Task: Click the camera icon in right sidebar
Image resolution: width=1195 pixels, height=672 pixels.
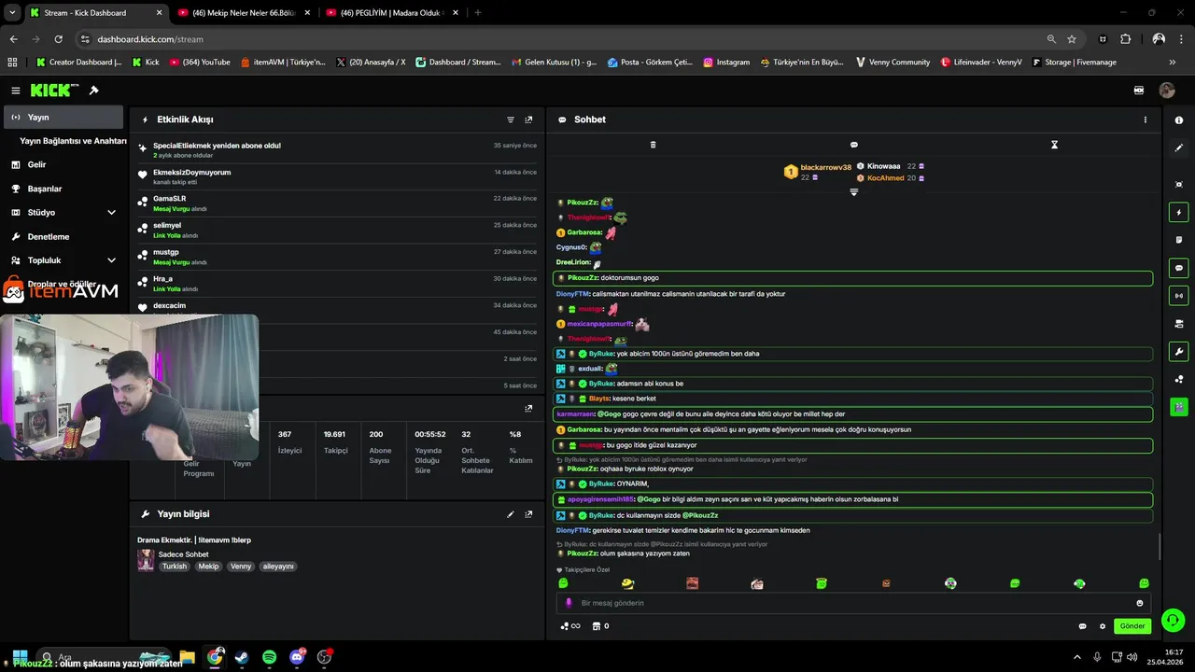Action: click(1179, 324)
